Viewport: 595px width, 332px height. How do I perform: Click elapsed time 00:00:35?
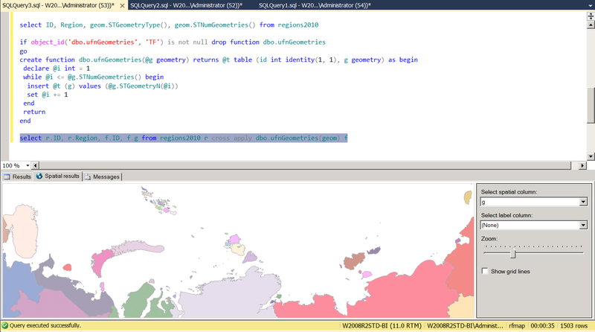542,326
